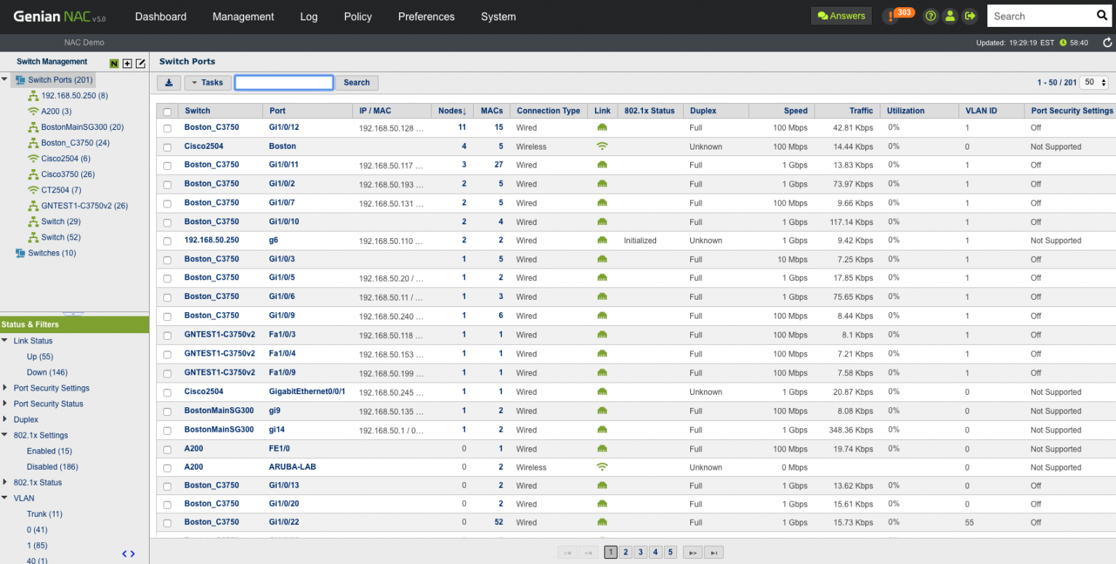1116x564 pixels.
Task: Check the checkbox for the Cisco2504 Boston row
Action: (167, 146)
